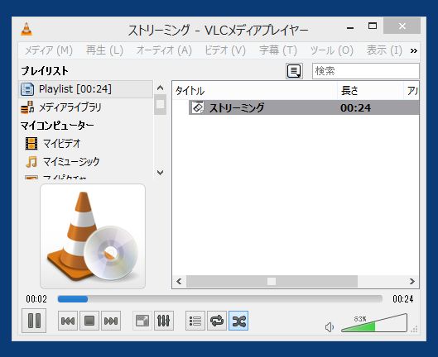The width and height of the screenshot is (438, 357).
Task: Open the 字幕 (T) menu
Action: coord(278,50)
